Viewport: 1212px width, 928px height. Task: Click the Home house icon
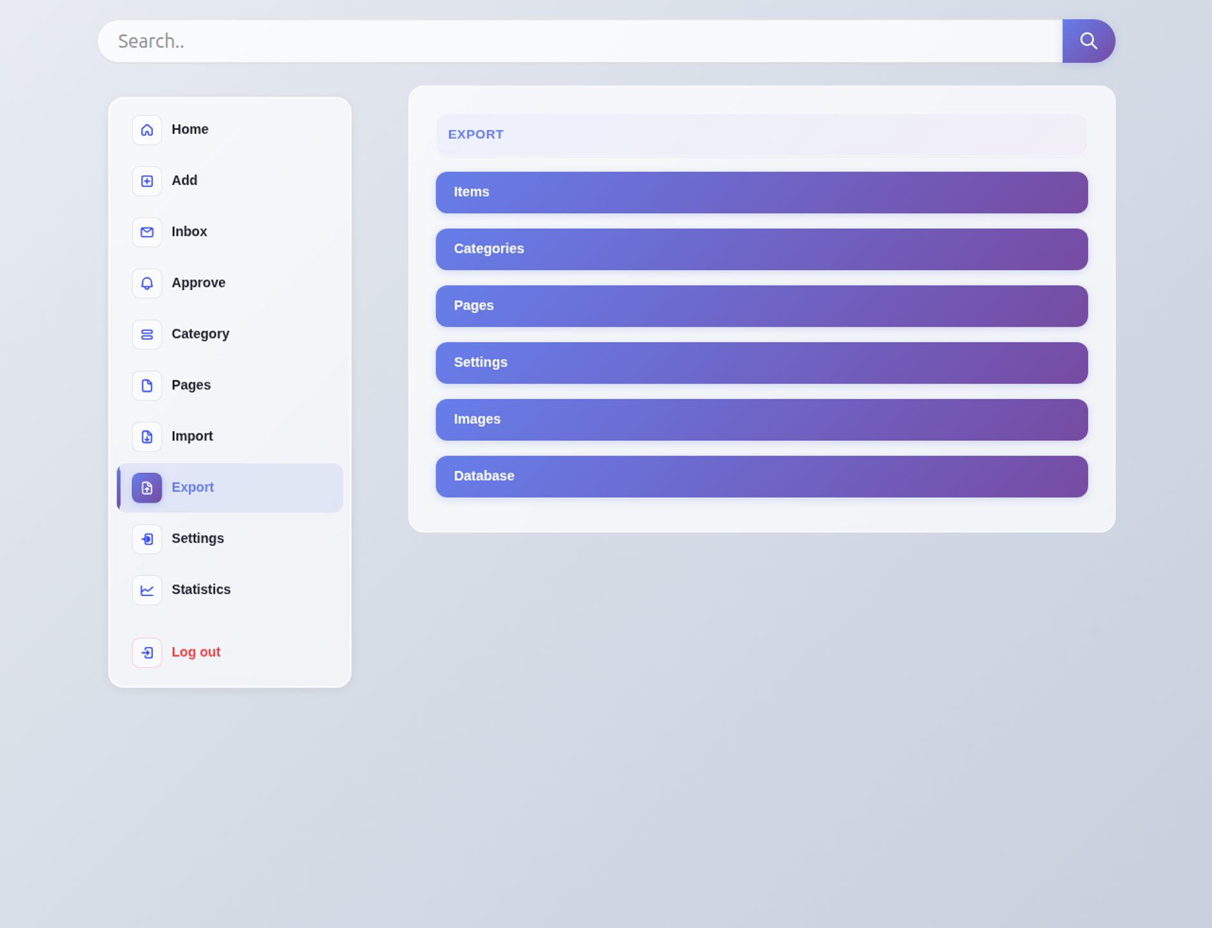[147, 130]
